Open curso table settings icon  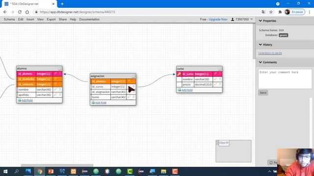click(x=220, y=69)
